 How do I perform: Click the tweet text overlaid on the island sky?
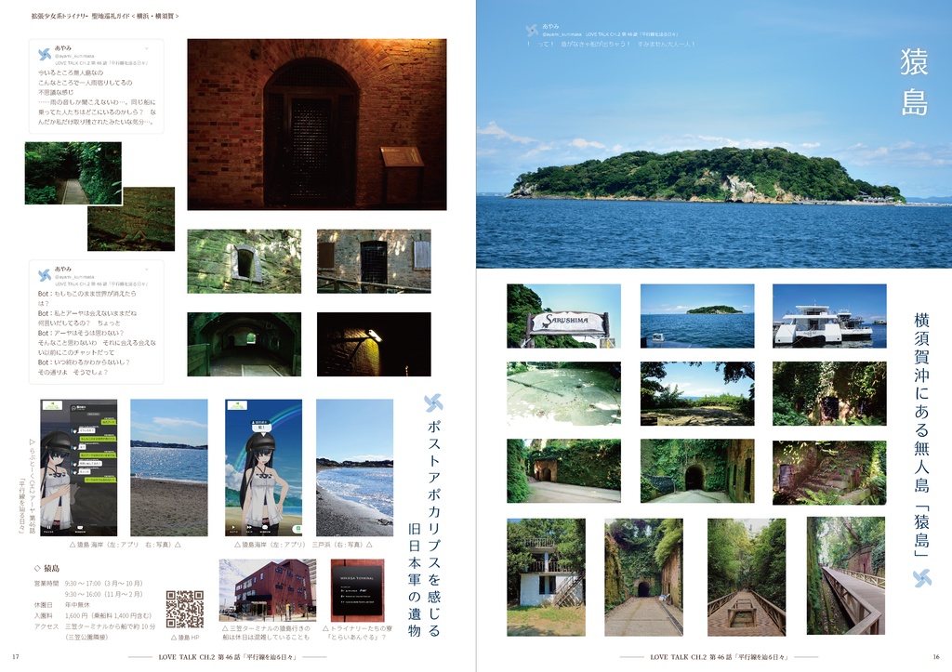pos(611,44)
